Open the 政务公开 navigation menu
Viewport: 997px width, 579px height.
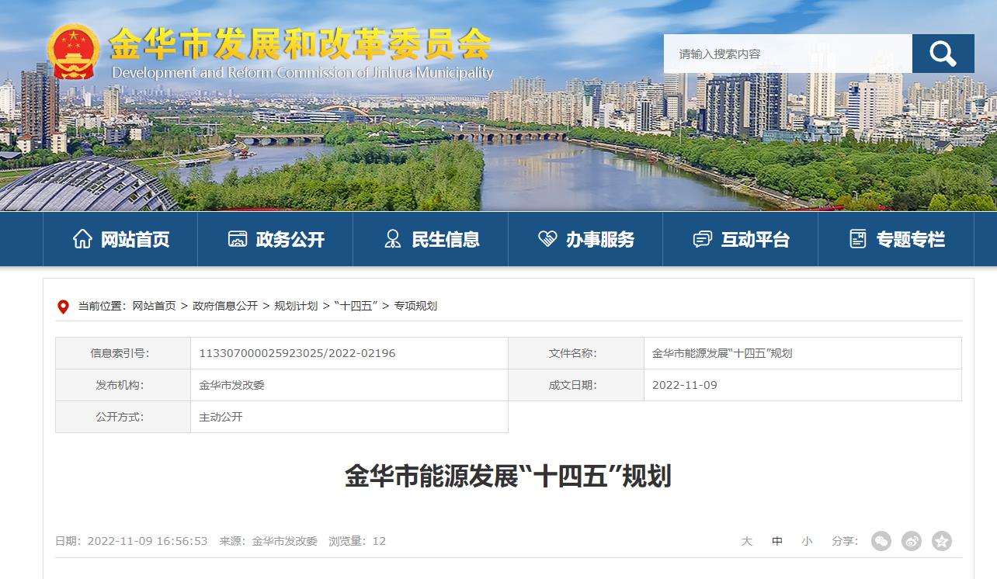(276, 239)
